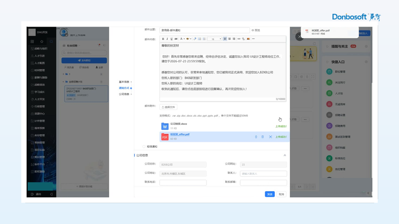The height and width of the screenshot is (224, 399).
Task: Open the 招聘设置 shortcut icon
Action: (329, 115)
